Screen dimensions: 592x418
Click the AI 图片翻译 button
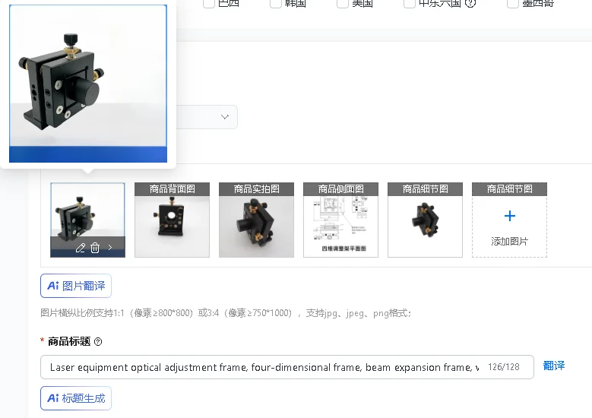76,286
